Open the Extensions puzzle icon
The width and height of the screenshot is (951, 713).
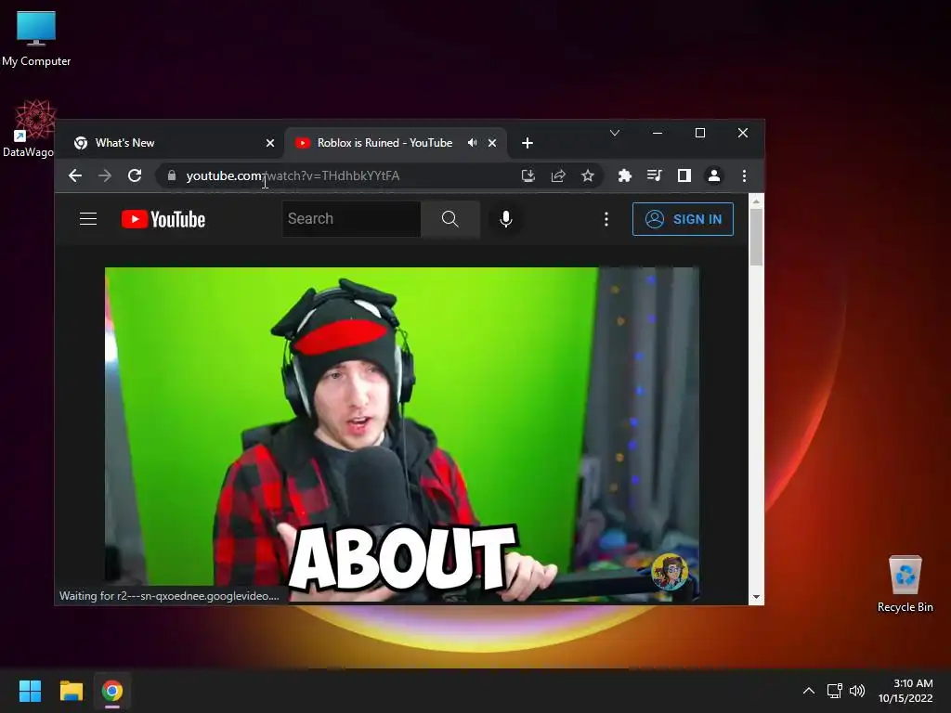625,175
